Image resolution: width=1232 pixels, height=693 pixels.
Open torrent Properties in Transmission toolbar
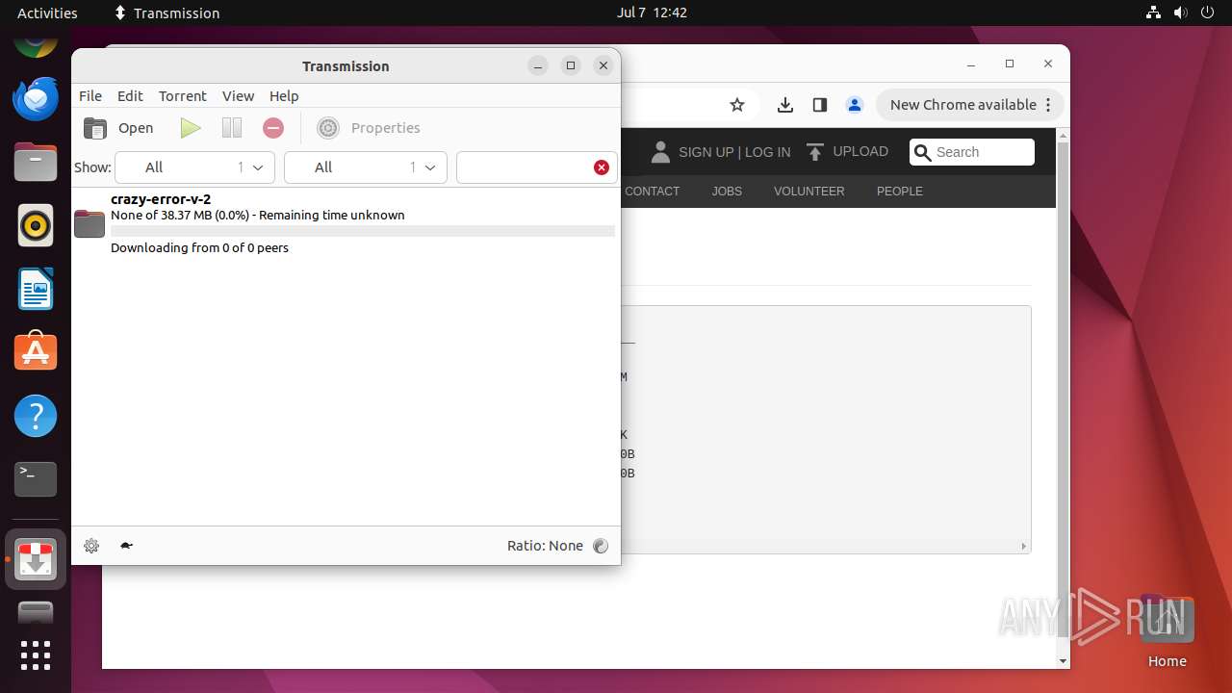click(369, 128)
